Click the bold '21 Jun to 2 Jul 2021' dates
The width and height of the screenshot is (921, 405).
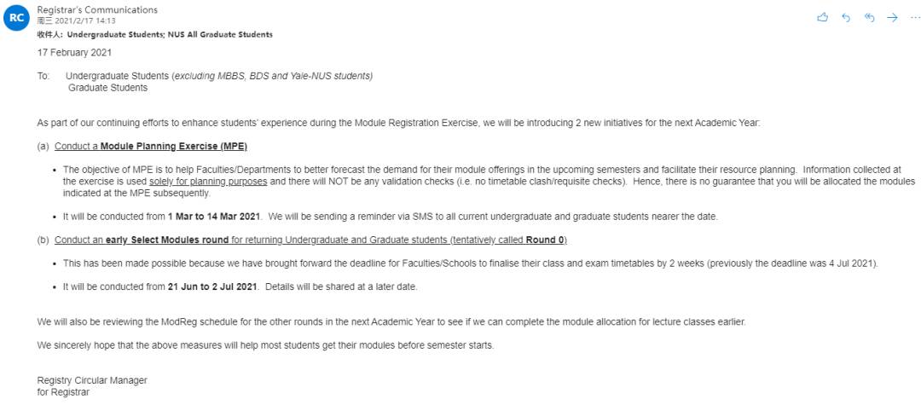coord(214,286)
